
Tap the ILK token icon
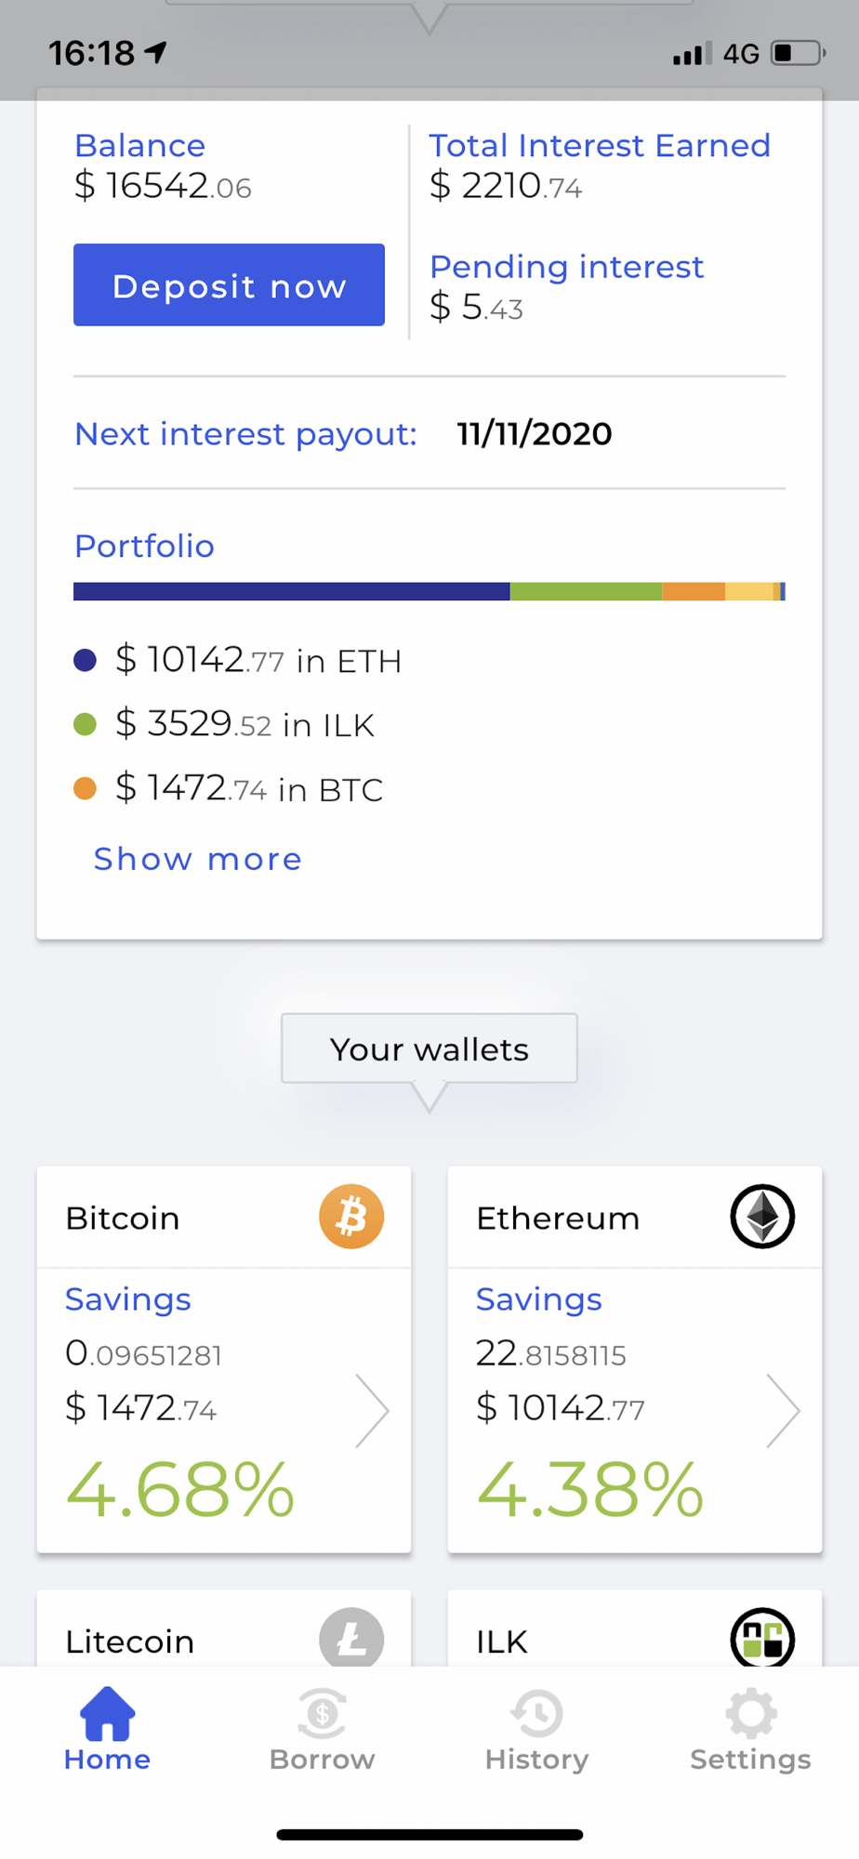point(762,1638)
